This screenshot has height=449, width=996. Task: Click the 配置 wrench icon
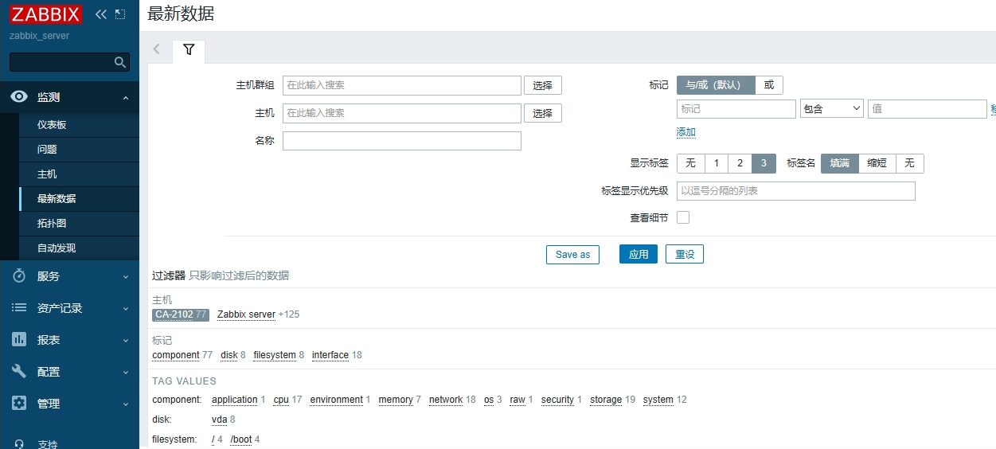20,372
